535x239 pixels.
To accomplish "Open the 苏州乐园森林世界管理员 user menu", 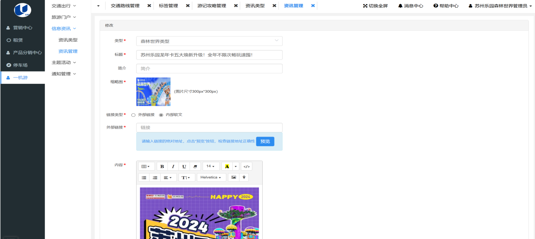I will click(500, 6).
